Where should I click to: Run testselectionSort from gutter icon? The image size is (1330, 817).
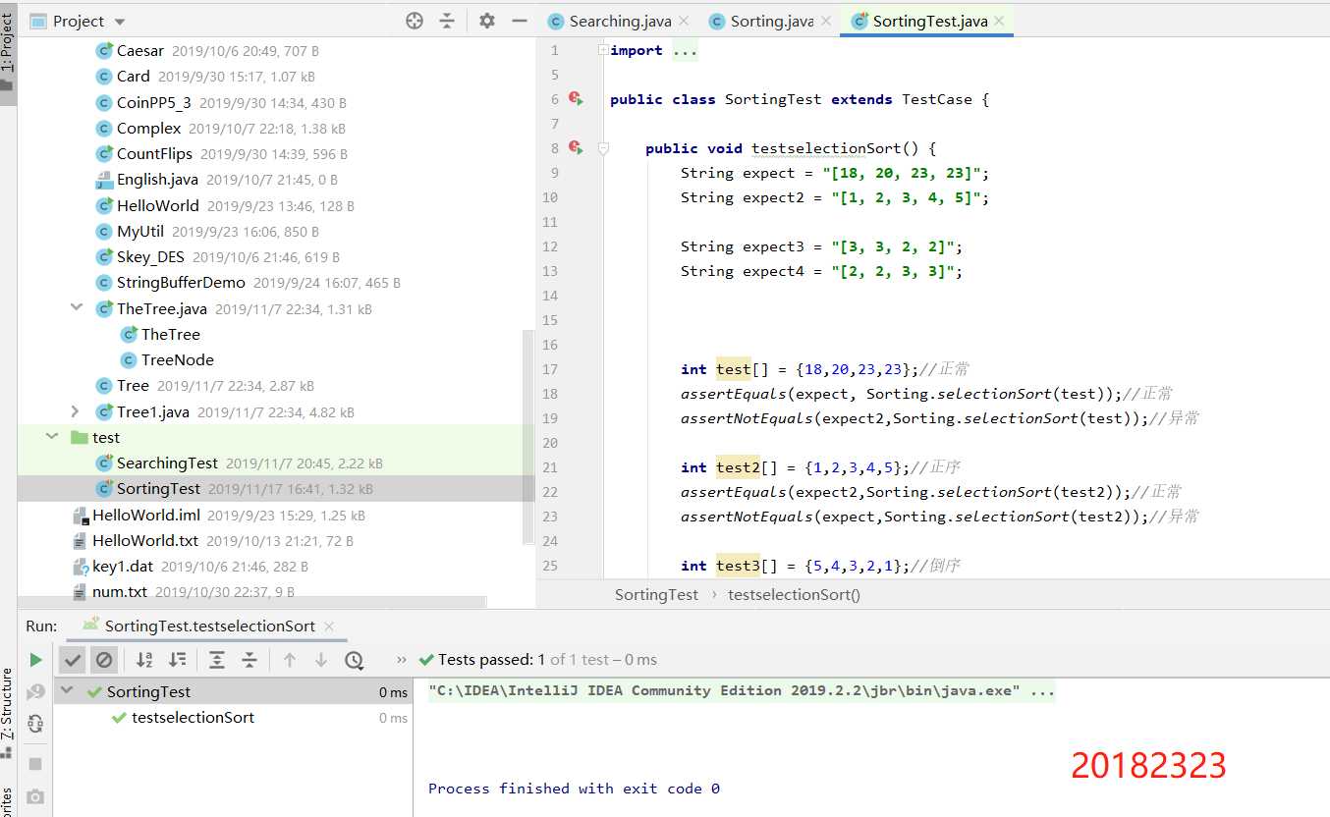[576, 148]
